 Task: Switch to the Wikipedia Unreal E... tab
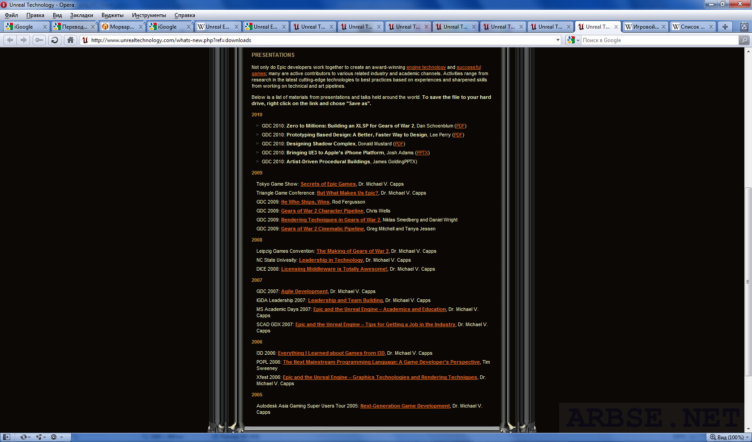(x=218, y=27)
